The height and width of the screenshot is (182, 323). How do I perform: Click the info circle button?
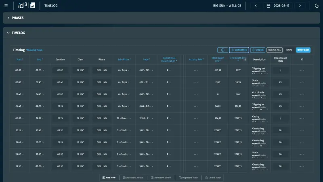222,50
